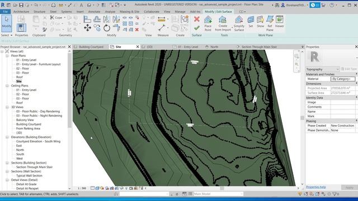Screen dimensions: 358x201
Task: Click the Measure tape icon
Action: (162, 20)
